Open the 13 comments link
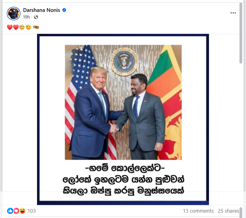Screen dimensions: 246x218 click(198, 211)
